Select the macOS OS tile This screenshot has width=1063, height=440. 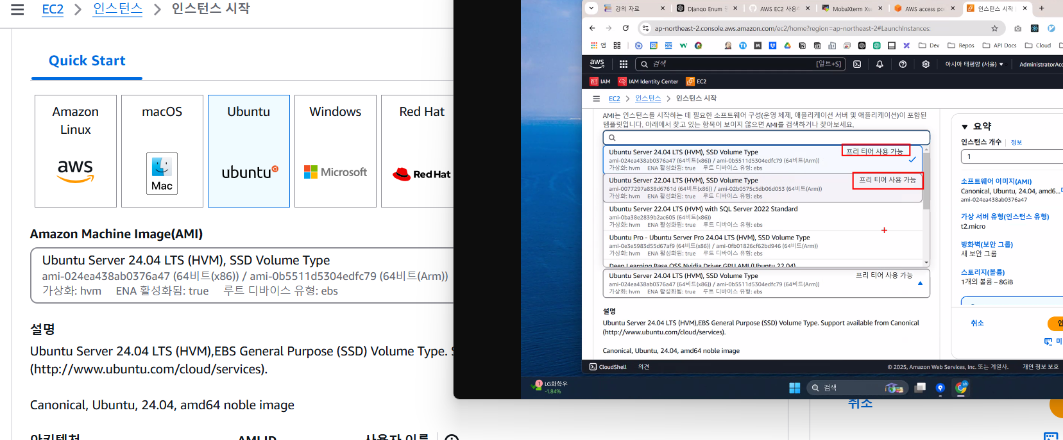162,151
